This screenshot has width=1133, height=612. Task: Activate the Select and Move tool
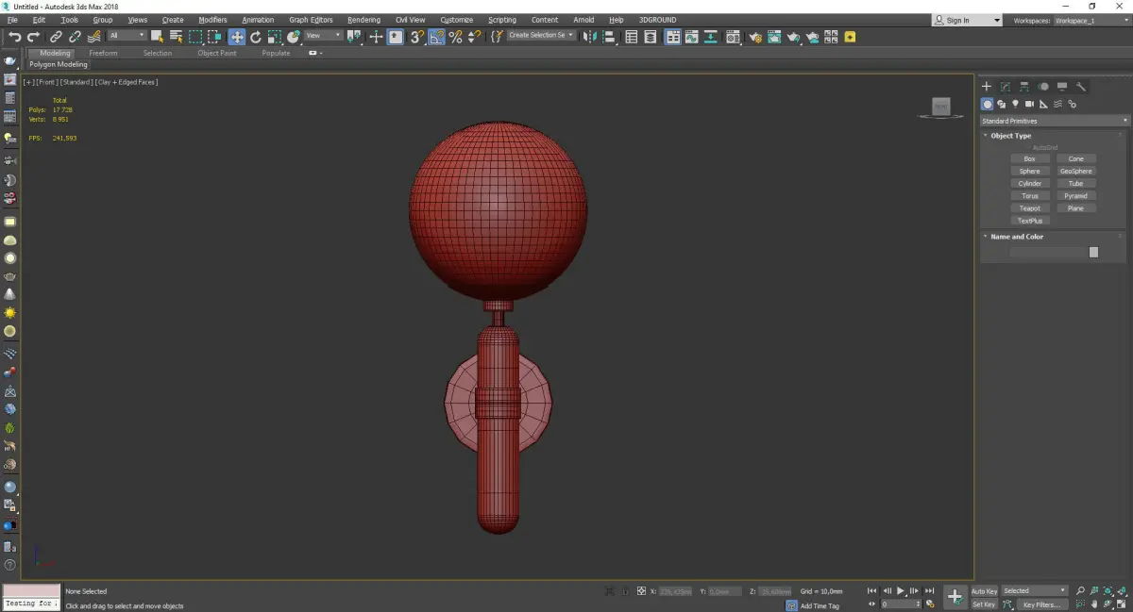tap(236, 37)
